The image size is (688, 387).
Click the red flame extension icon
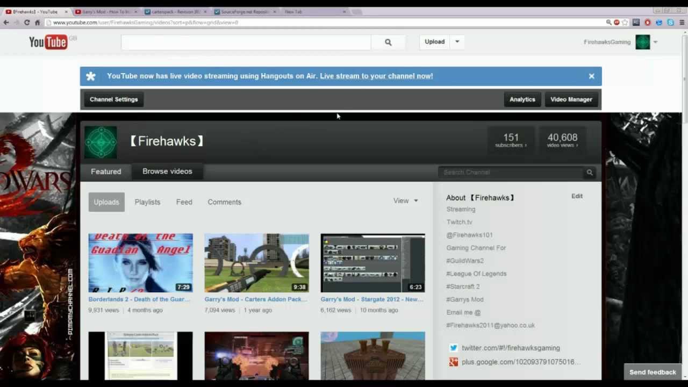[648, 23]
